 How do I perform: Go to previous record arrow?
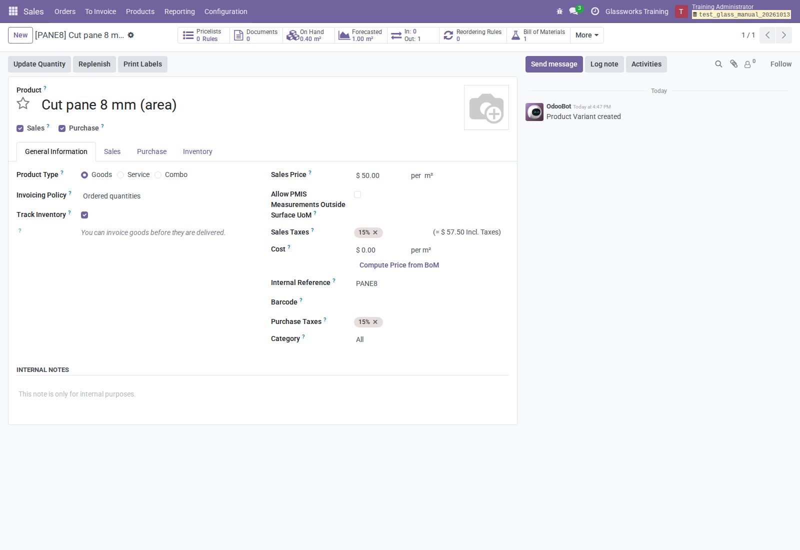click(767, 35)
